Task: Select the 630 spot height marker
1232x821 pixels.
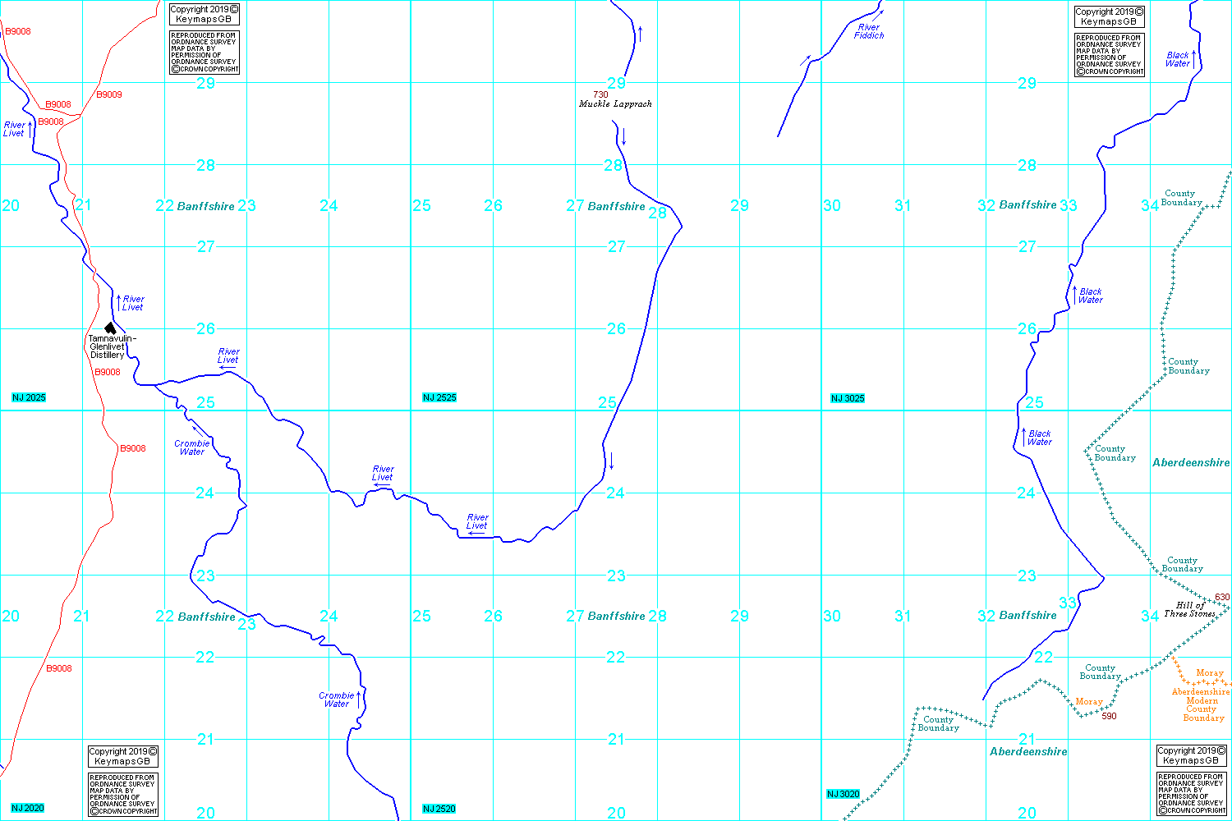Action: coord(1222,597)
